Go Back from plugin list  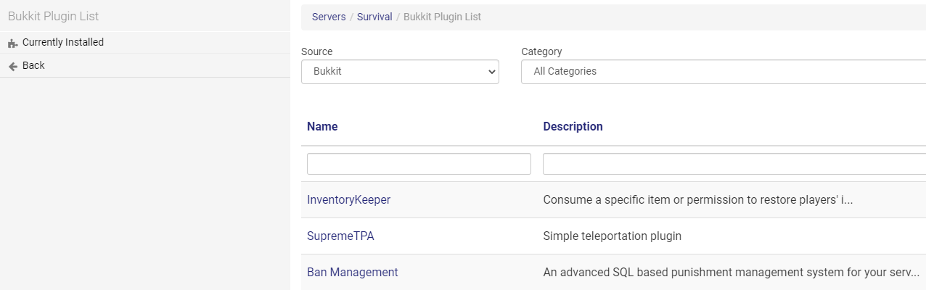(145, 66)
